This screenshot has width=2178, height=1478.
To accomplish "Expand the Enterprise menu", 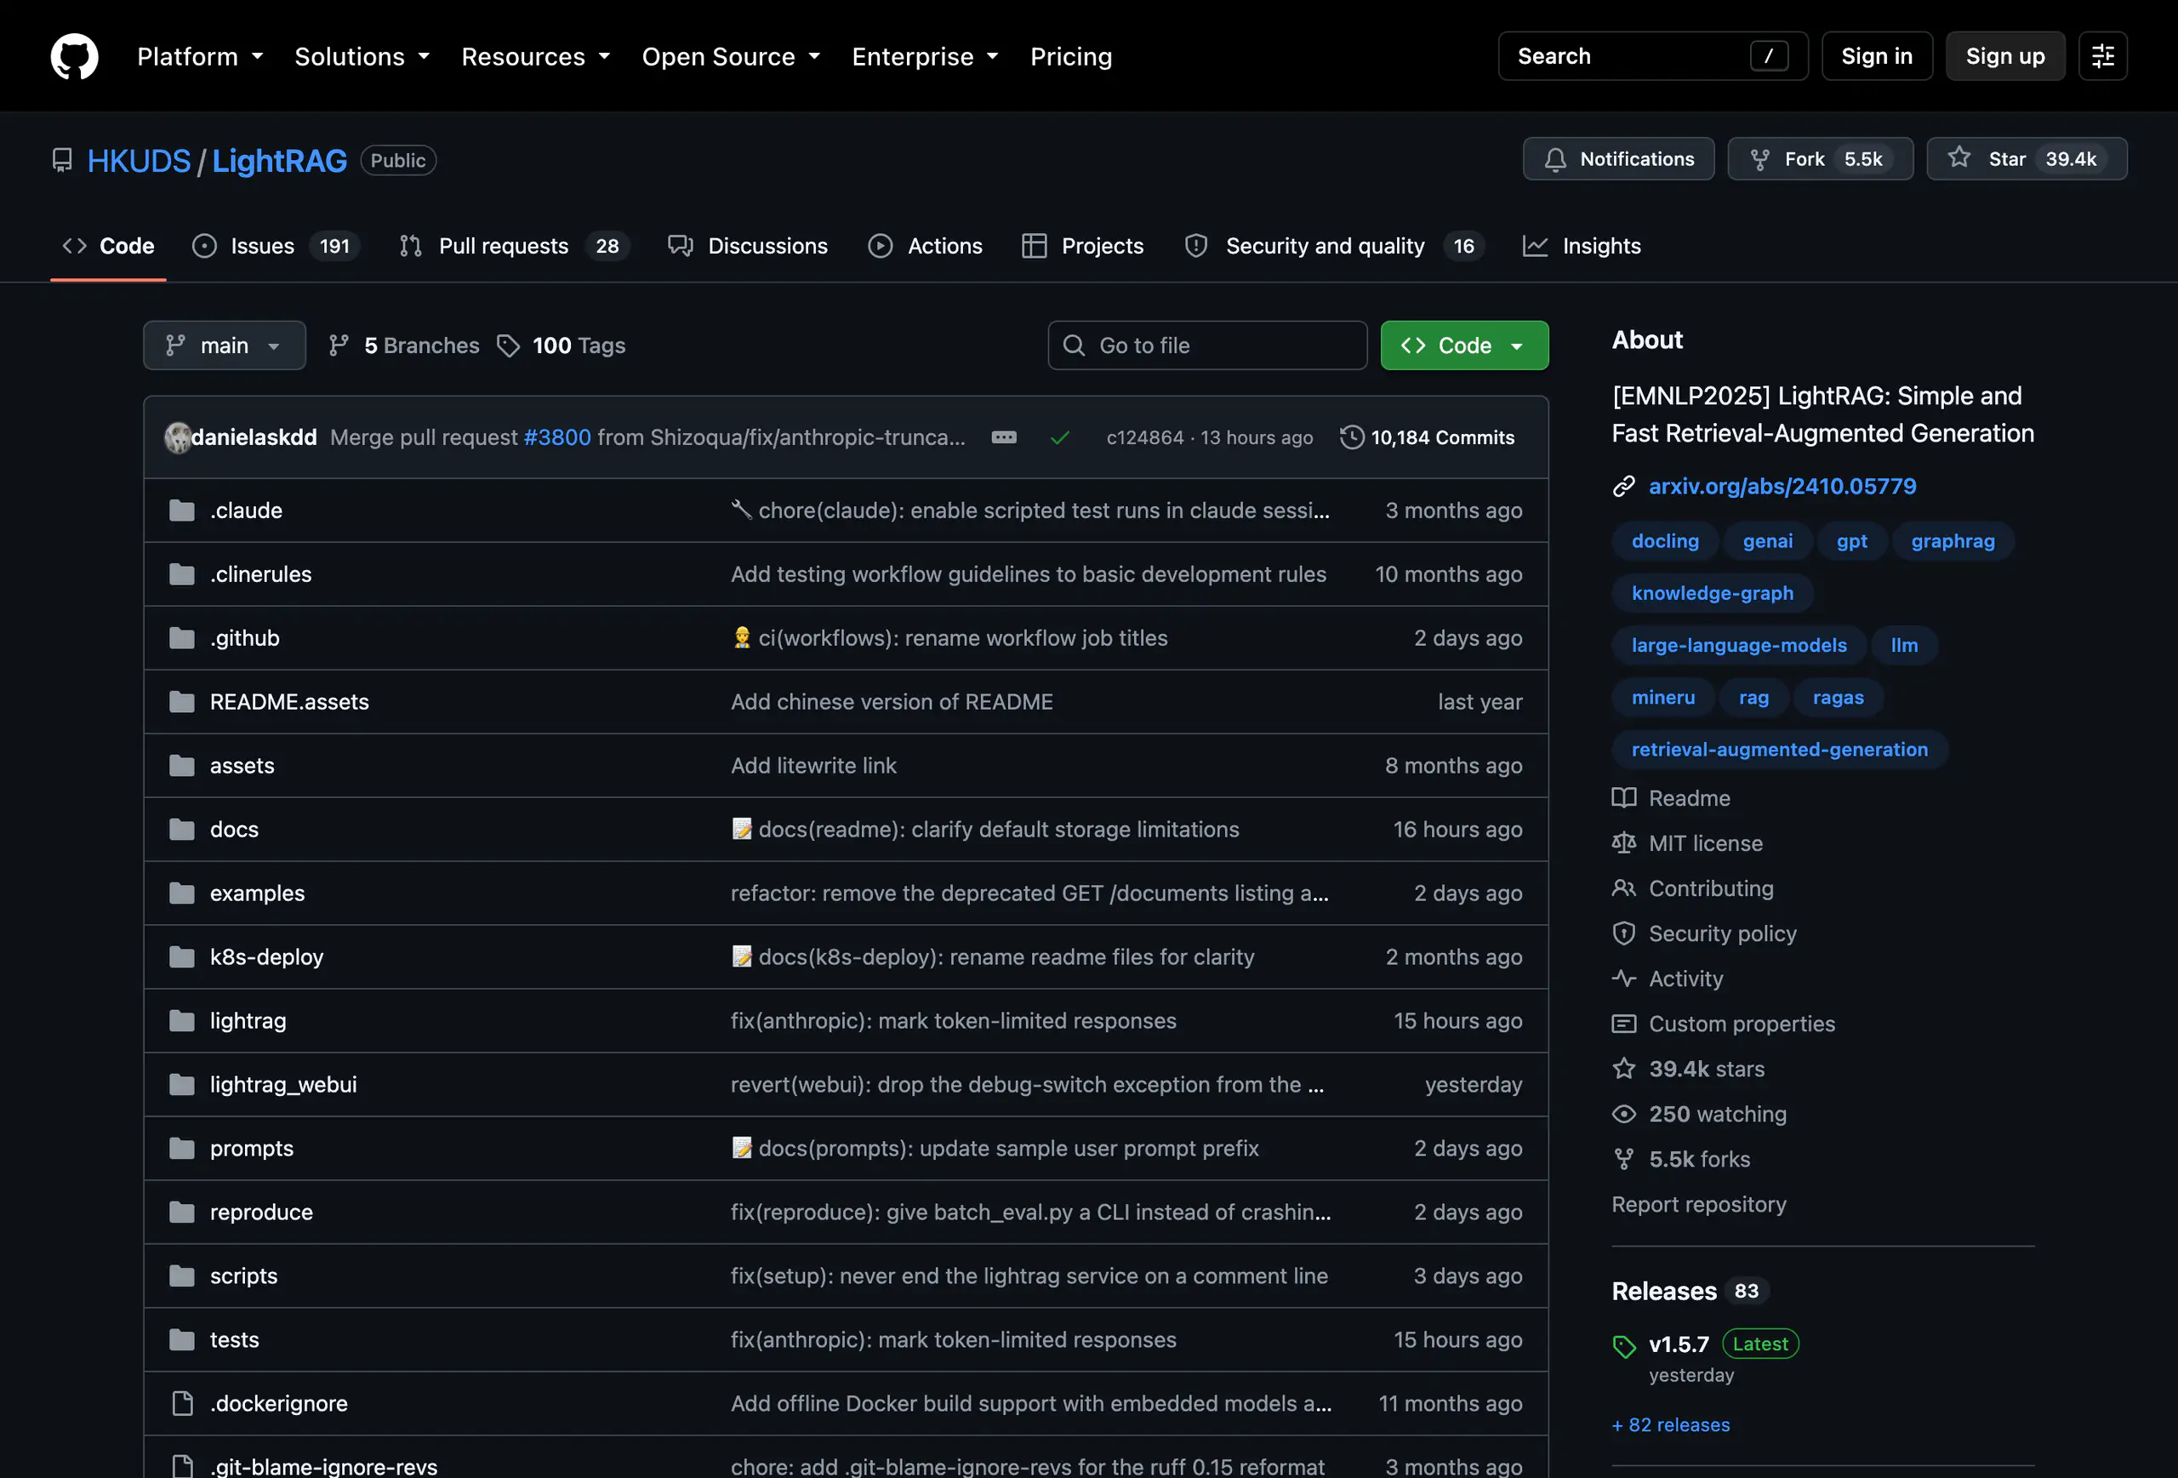I will (x=925, y=56).
